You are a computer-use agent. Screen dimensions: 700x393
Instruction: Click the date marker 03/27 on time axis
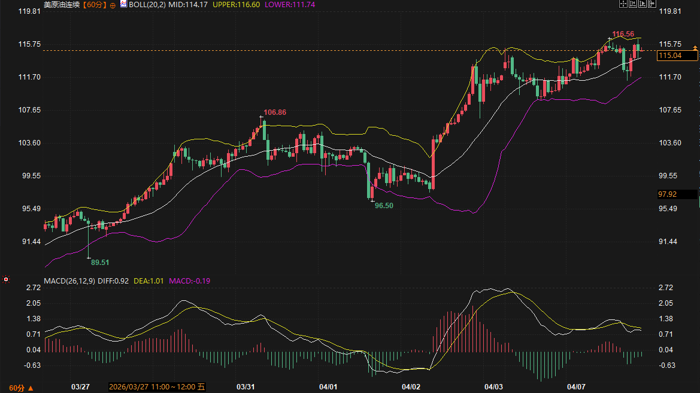pos(80,387)
